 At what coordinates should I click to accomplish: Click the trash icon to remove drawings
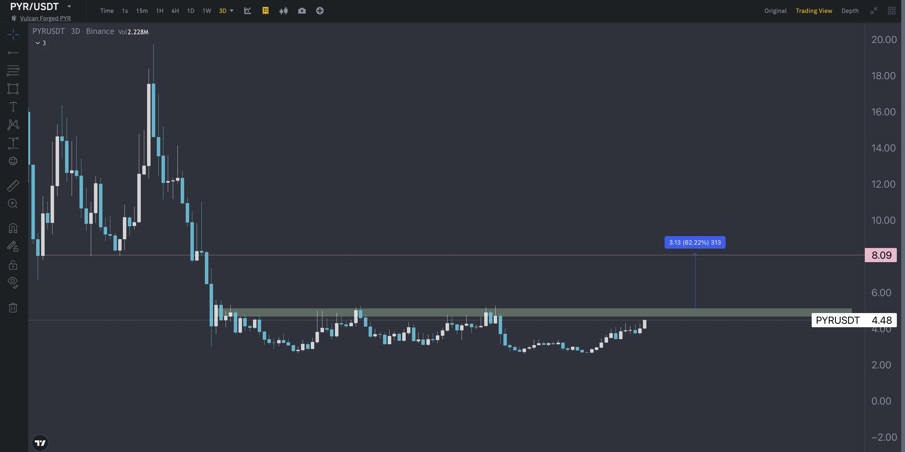[x=13, y=307]
